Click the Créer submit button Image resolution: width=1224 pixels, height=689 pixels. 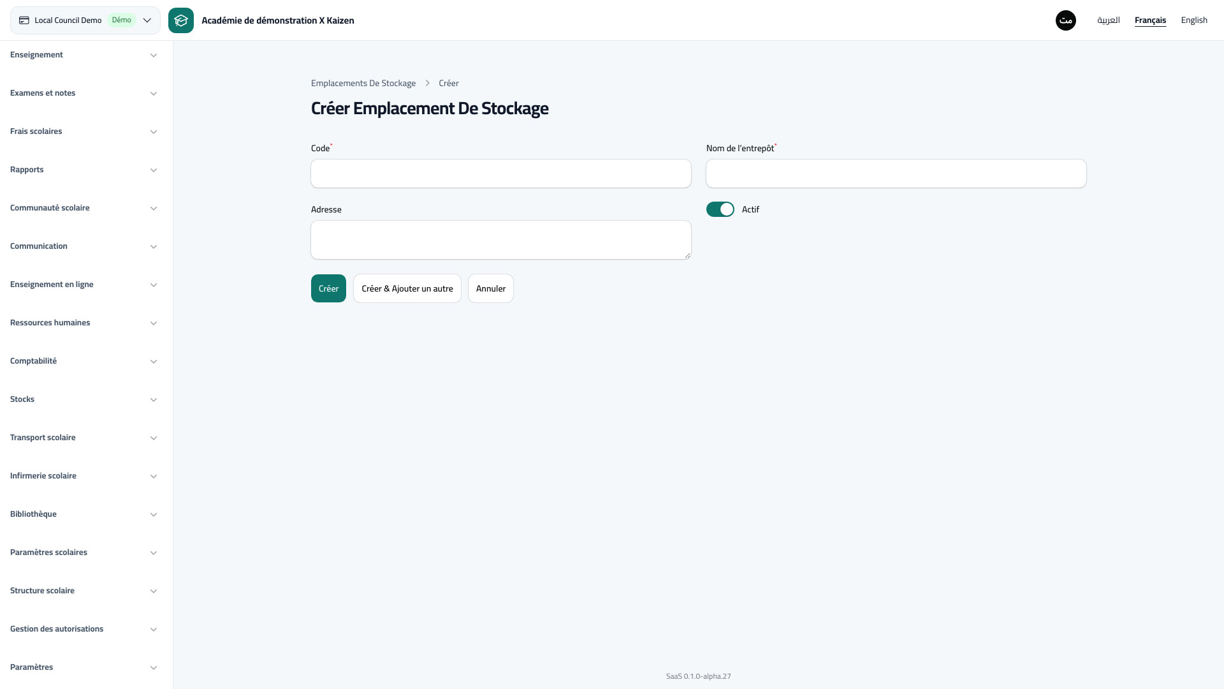pyautogui.click(x=328, y=288)
